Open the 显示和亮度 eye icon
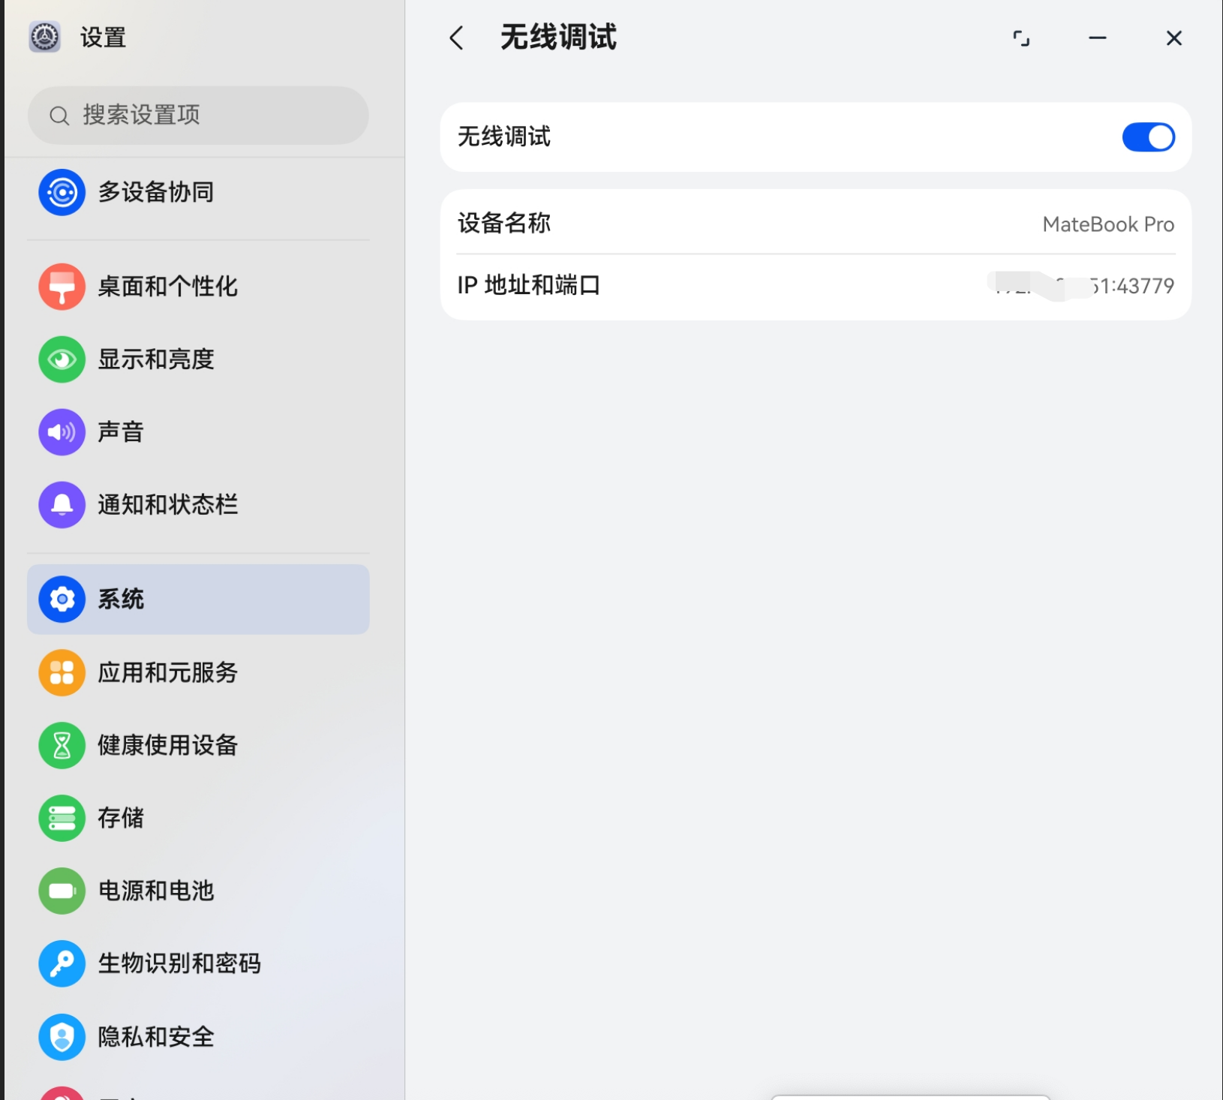The image size is (1223, 1100). (62, 359)
